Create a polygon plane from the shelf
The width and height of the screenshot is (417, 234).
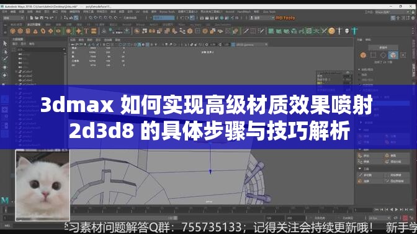50,31
